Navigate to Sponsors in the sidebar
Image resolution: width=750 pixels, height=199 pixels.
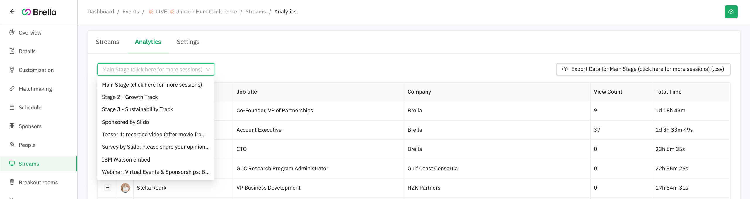click(38, 126)
